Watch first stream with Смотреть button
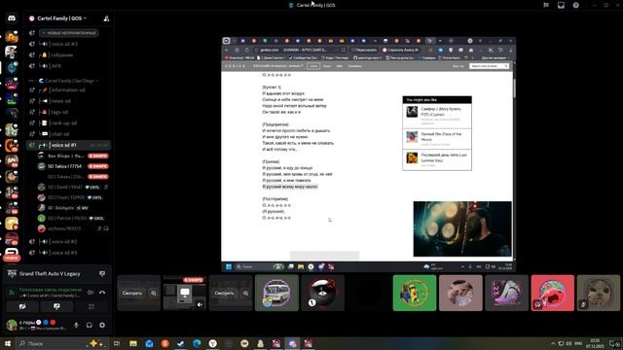Image resolution: width=623 pixels, height=350 pixels. pyautogui.click(x=132, y=293)
